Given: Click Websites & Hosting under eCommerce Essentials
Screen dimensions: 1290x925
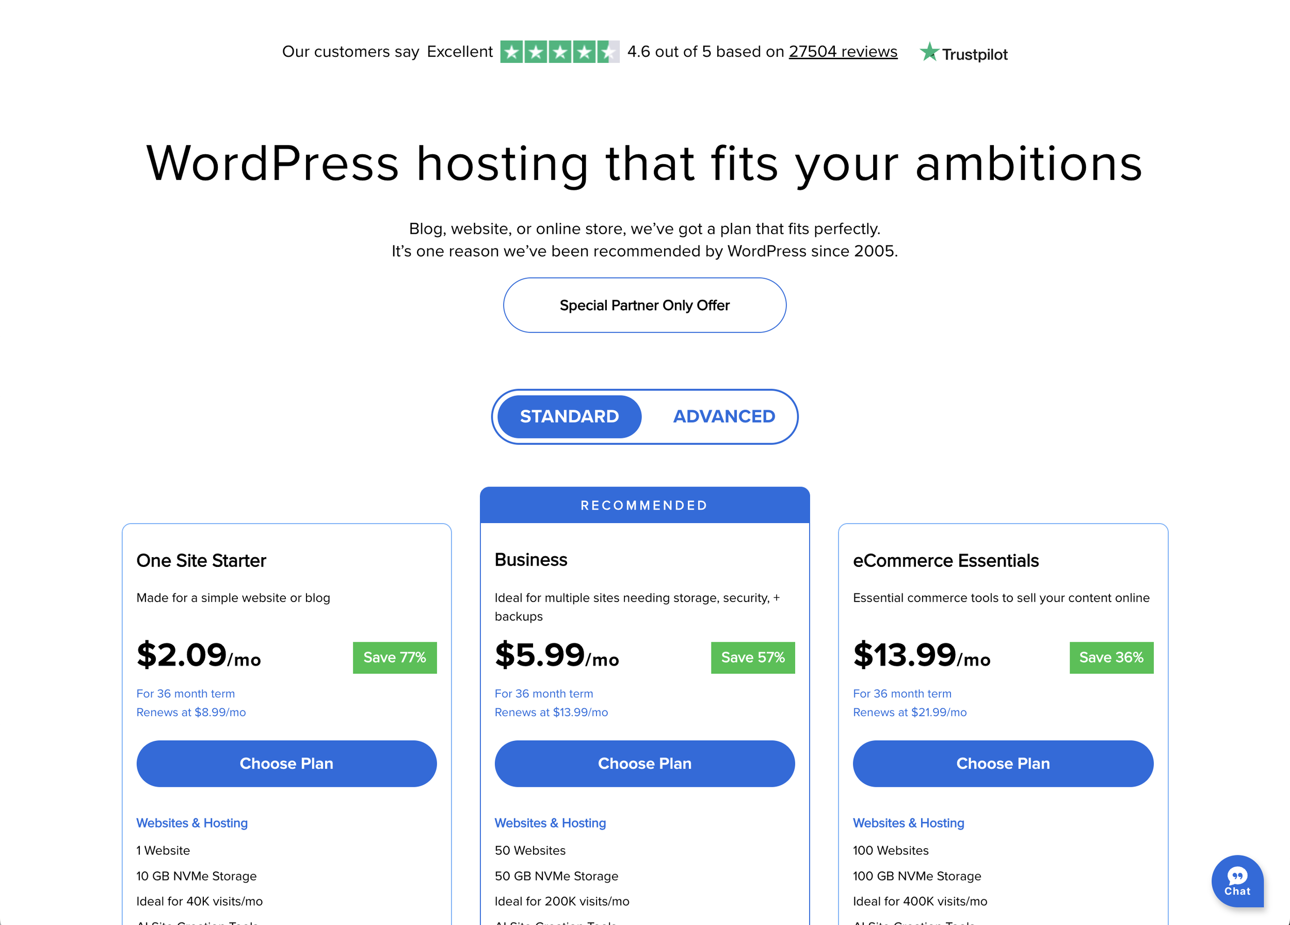Looking at the screenshot, I should pos(908,823).
